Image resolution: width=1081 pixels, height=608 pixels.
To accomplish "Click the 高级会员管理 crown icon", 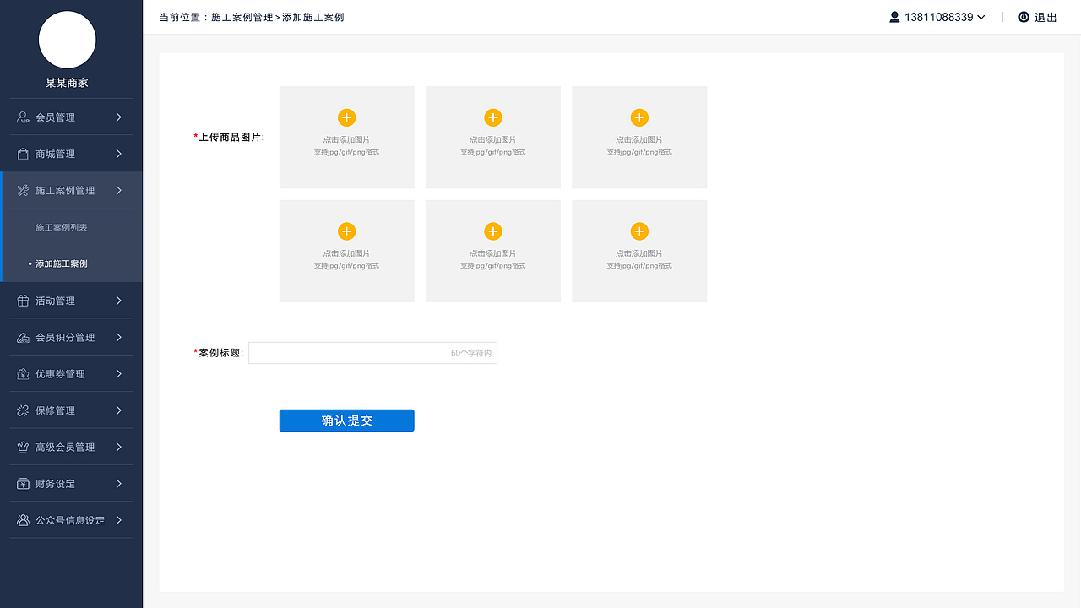I will pos(23,447).
